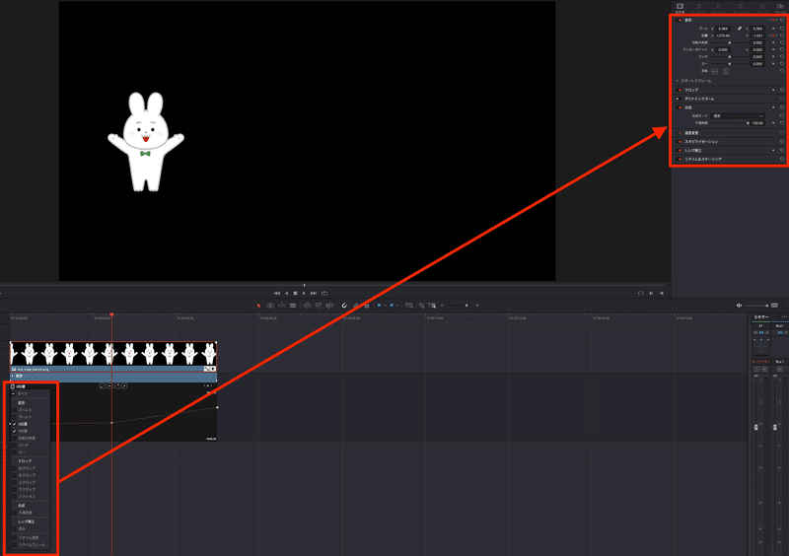Toggle the クロップ (Crop) section switch
789x556 pixels.
680,90
